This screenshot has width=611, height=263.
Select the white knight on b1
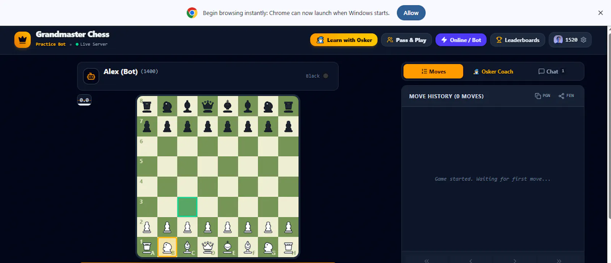pyautogui.click(x=167, y=247)
